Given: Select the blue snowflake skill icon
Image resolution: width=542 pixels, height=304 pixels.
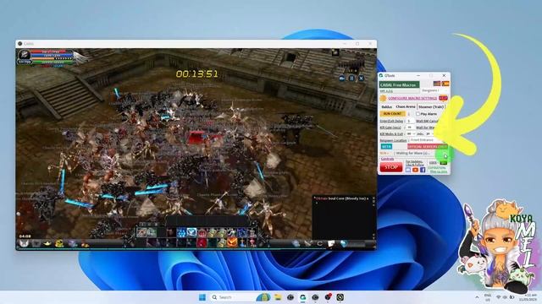Looking at the screenshot, I should tap(181, 233).
